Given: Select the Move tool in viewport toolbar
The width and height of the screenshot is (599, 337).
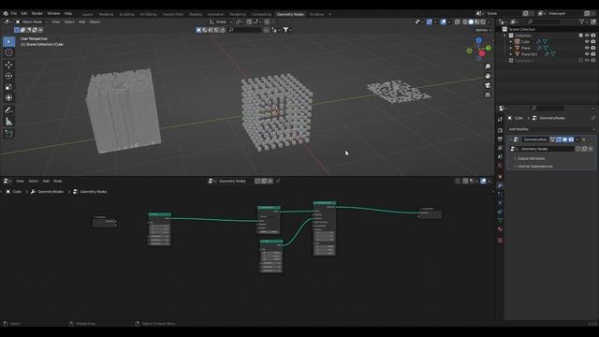Looking at the screenshot, I should pos(8,65).
